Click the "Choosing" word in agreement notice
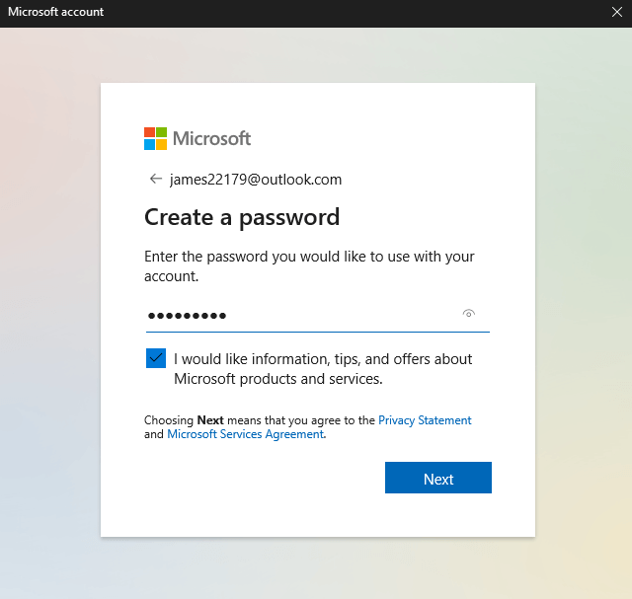Screen dimensions: 632x599 click(x=169, y=420)
